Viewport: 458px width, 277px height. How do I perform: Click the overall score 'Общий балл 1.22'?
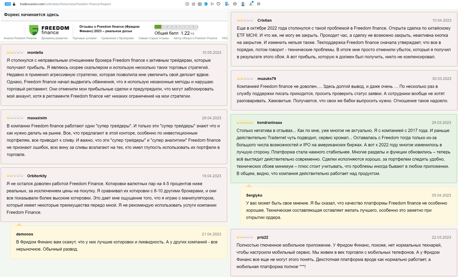click(174, 33)
